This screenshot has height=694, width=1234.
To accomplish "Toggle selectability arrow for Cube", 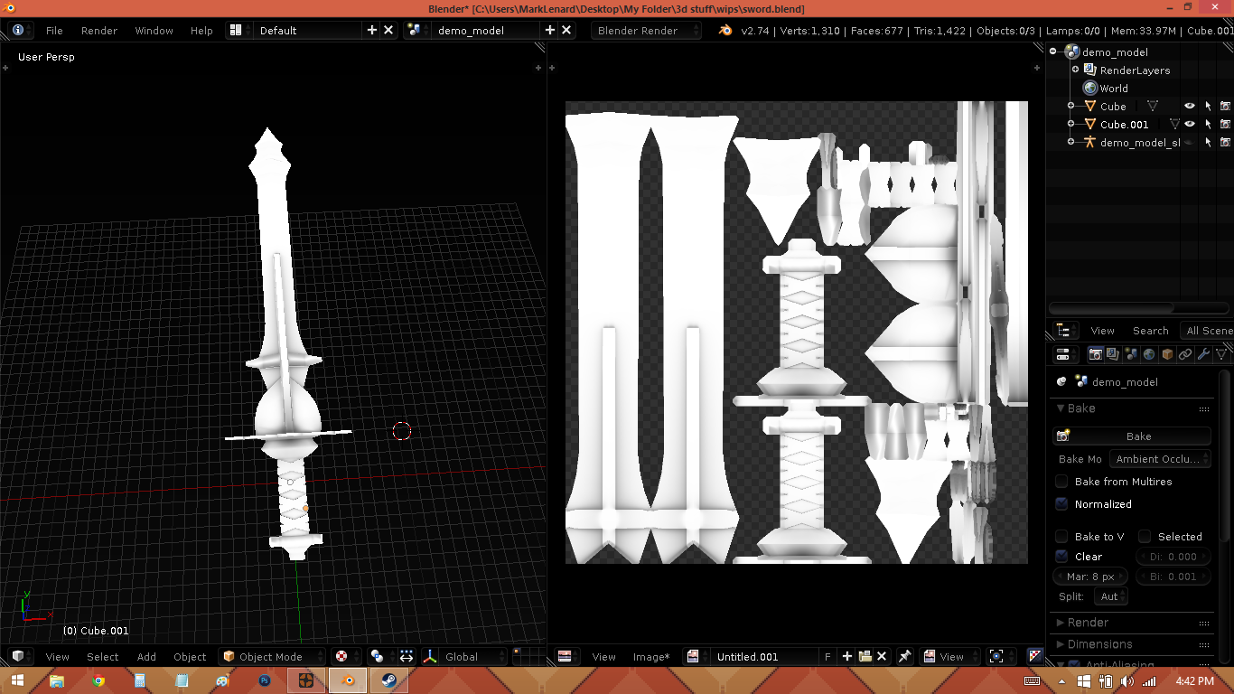I will pyautogui.click(x=1208, y=107).
